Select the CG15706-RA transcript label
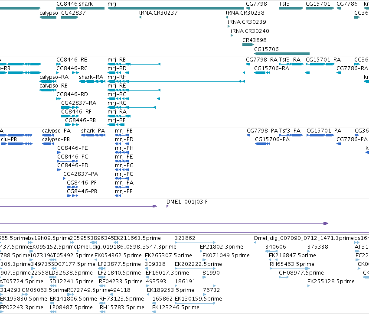This screenshot has width=369, height=314. click(271, 68)
